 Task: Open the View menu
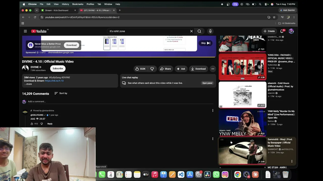[x=56, y=4]
